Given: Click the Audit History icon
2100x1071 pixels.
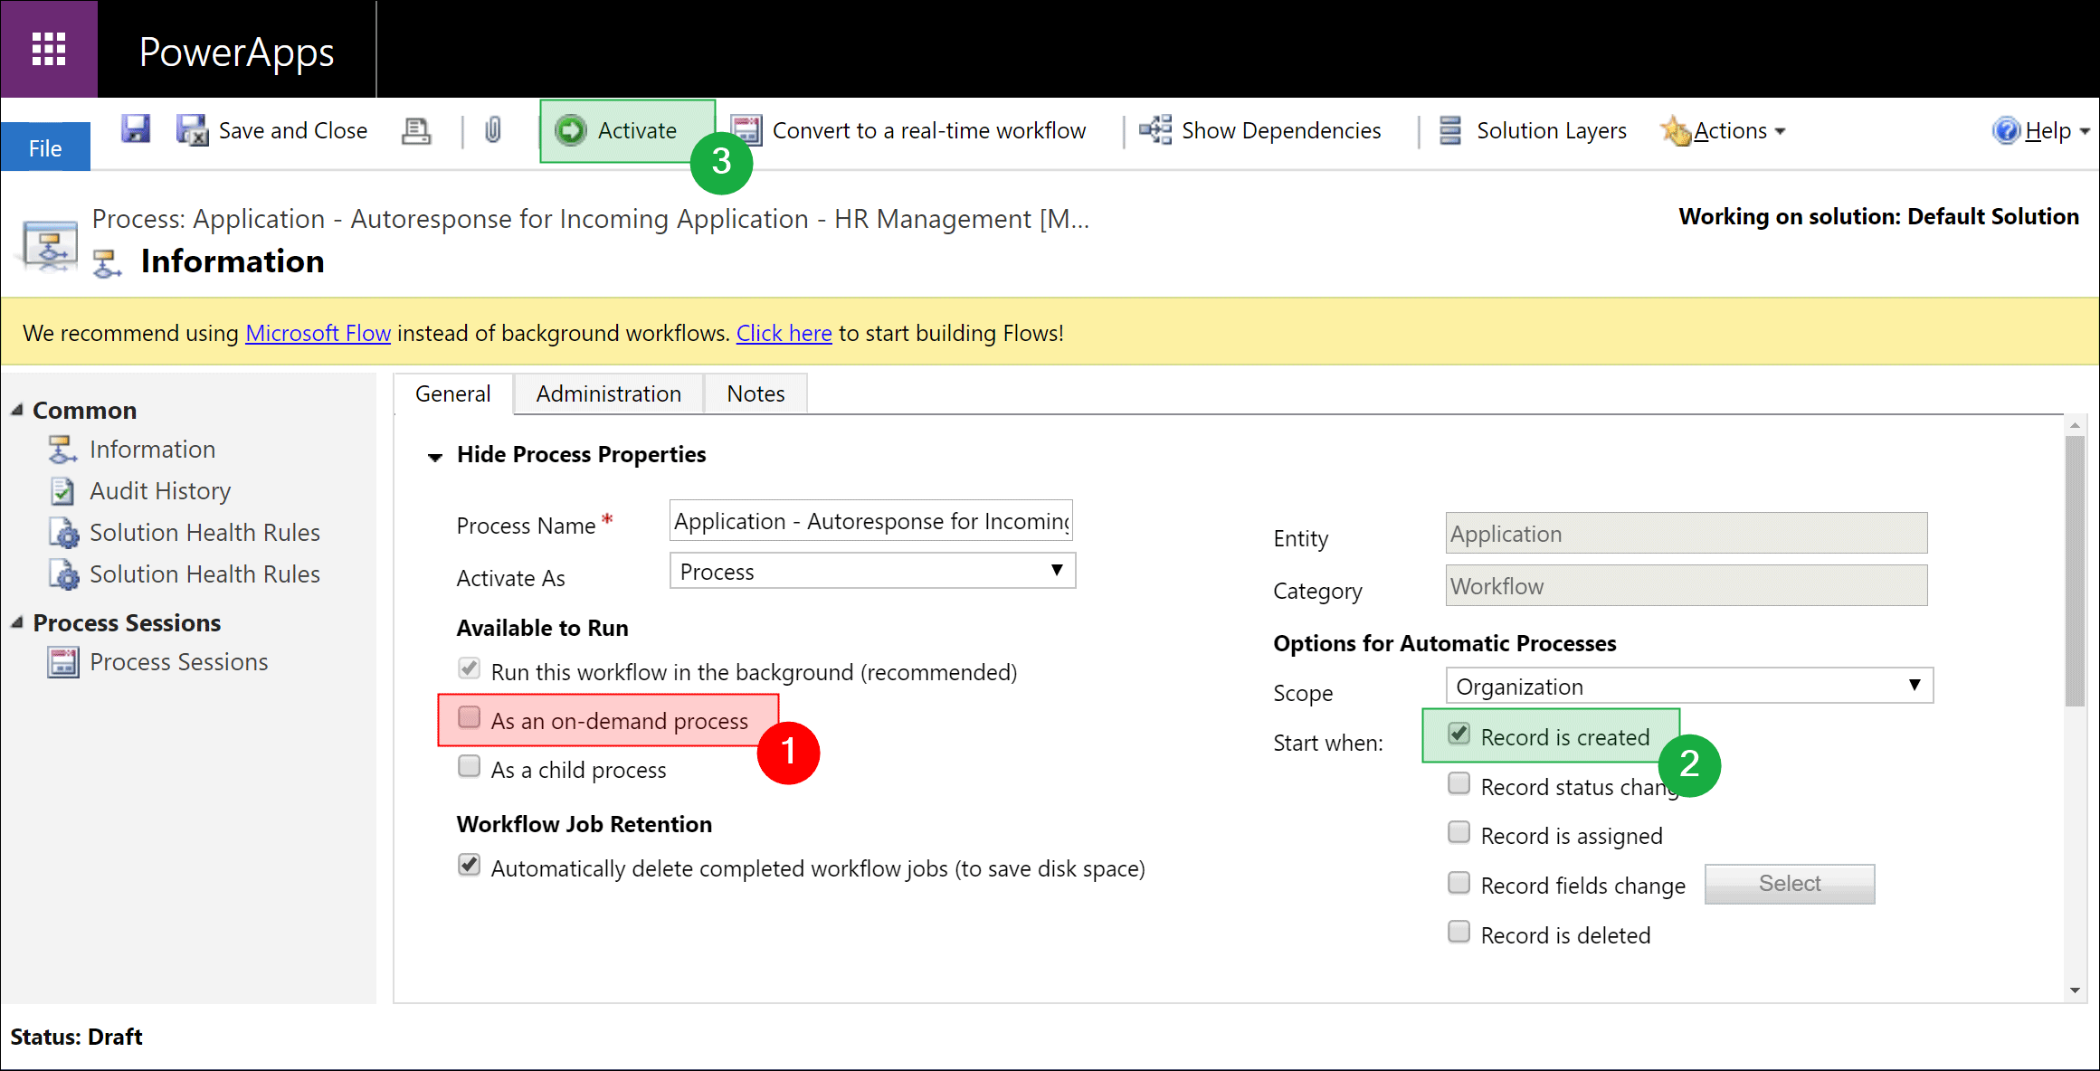Looking at the screenshot, I should (62, 491).
